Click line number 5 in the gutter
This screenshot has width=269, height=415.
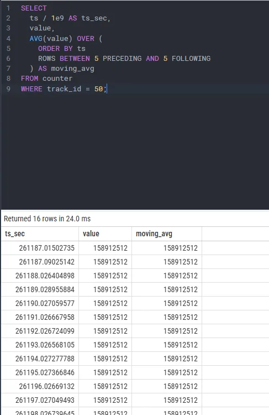8,49
